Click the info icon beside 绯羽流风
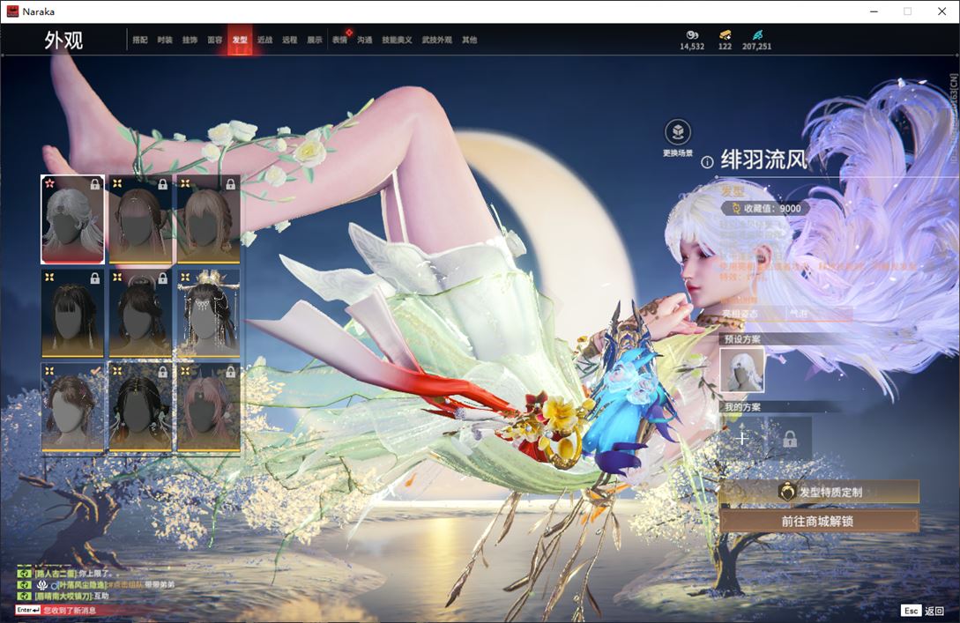Screen dimensions: 960x623 click(x=707, y=162)
